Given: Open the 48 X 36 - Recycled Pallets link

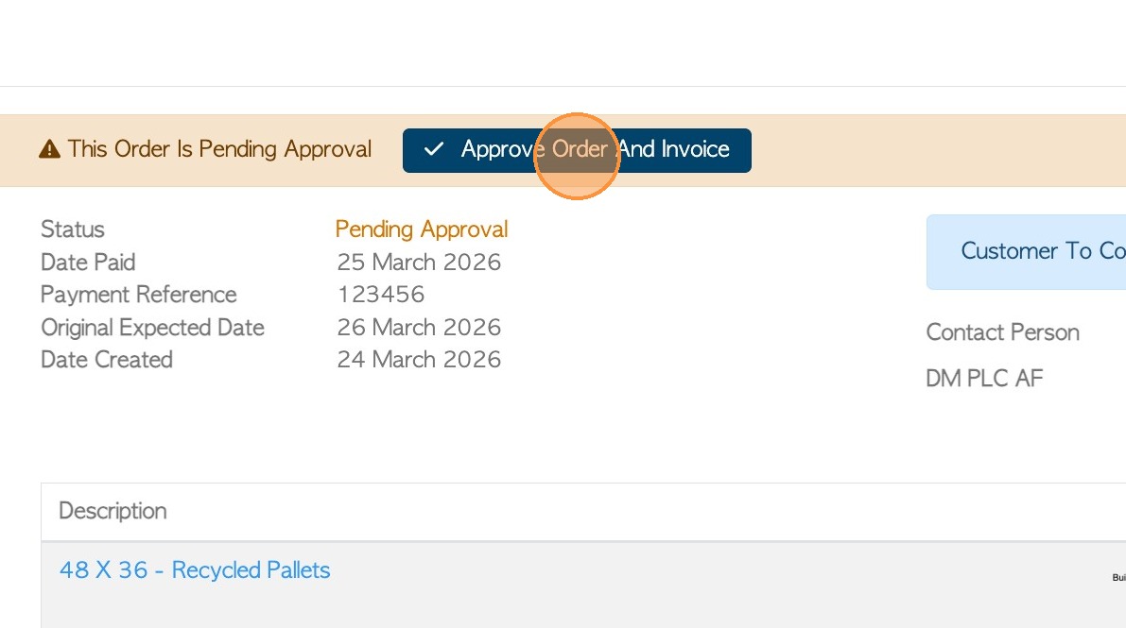Looking at the screenshot, I should [195, 570].
